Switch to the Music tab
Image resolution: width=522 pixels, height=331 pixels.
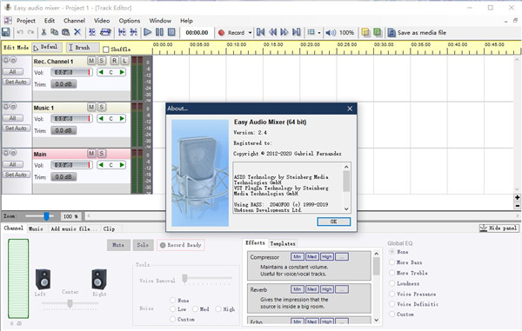tap(36, 228)
